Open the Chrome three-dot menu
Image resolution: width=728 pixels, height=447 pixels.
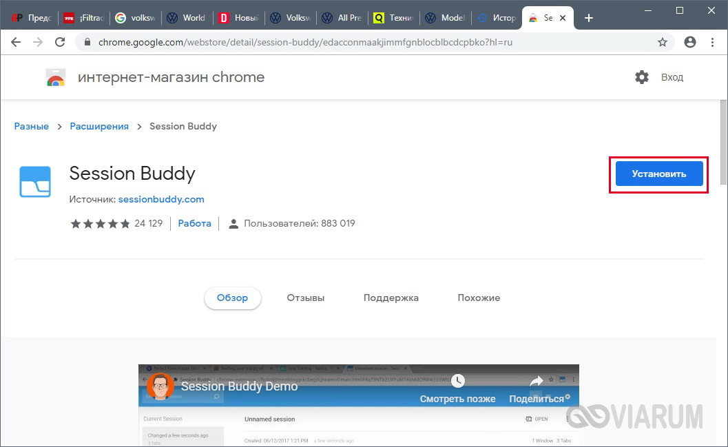coord(714,42)
